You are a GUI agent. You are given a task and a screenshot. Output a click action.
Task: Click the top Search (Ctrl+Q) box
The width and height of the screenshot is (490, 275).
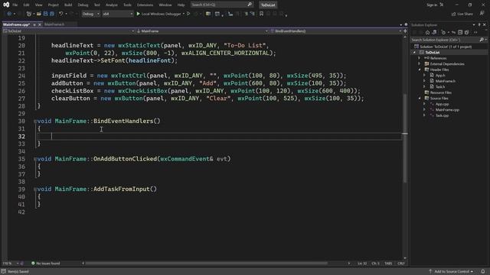[221, 5]
